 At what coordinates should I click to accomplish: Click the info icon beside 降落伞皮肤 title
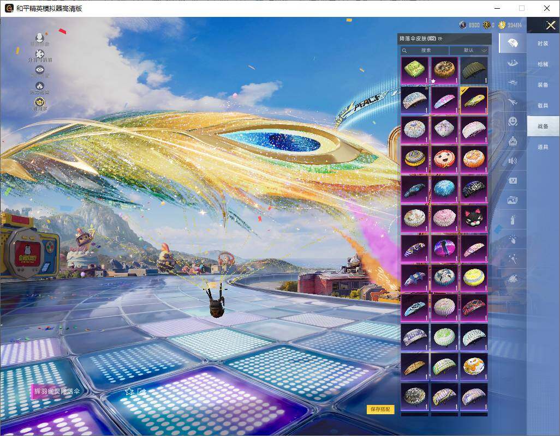tap(440, 39)
